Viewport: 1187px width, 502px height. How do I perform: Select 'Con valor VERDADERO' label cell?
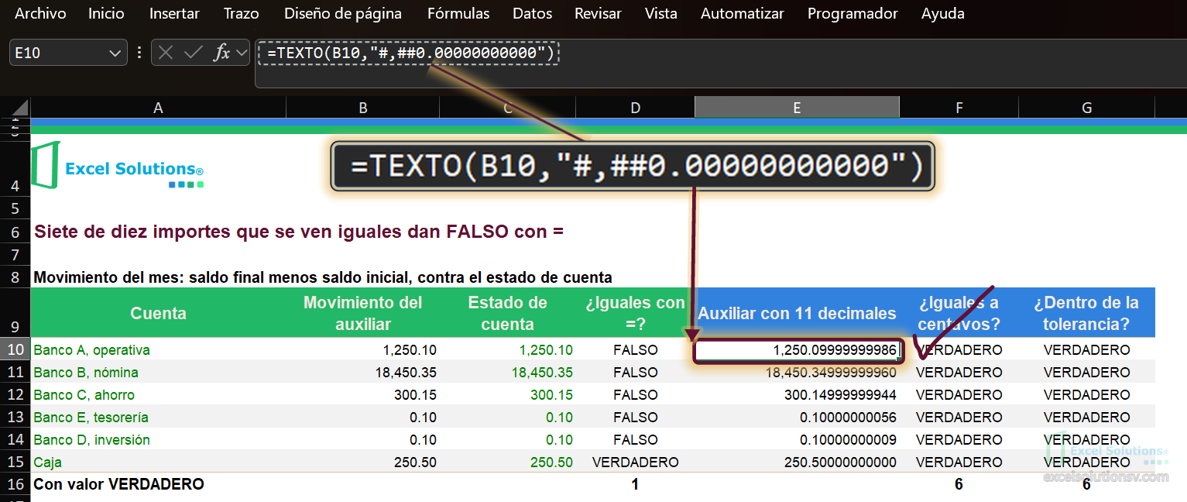pyautogui.click(x=158, y=484)
